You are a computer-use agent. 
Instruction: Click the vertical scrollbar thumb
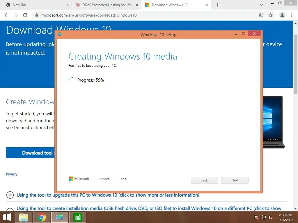[x=295, y=64]
